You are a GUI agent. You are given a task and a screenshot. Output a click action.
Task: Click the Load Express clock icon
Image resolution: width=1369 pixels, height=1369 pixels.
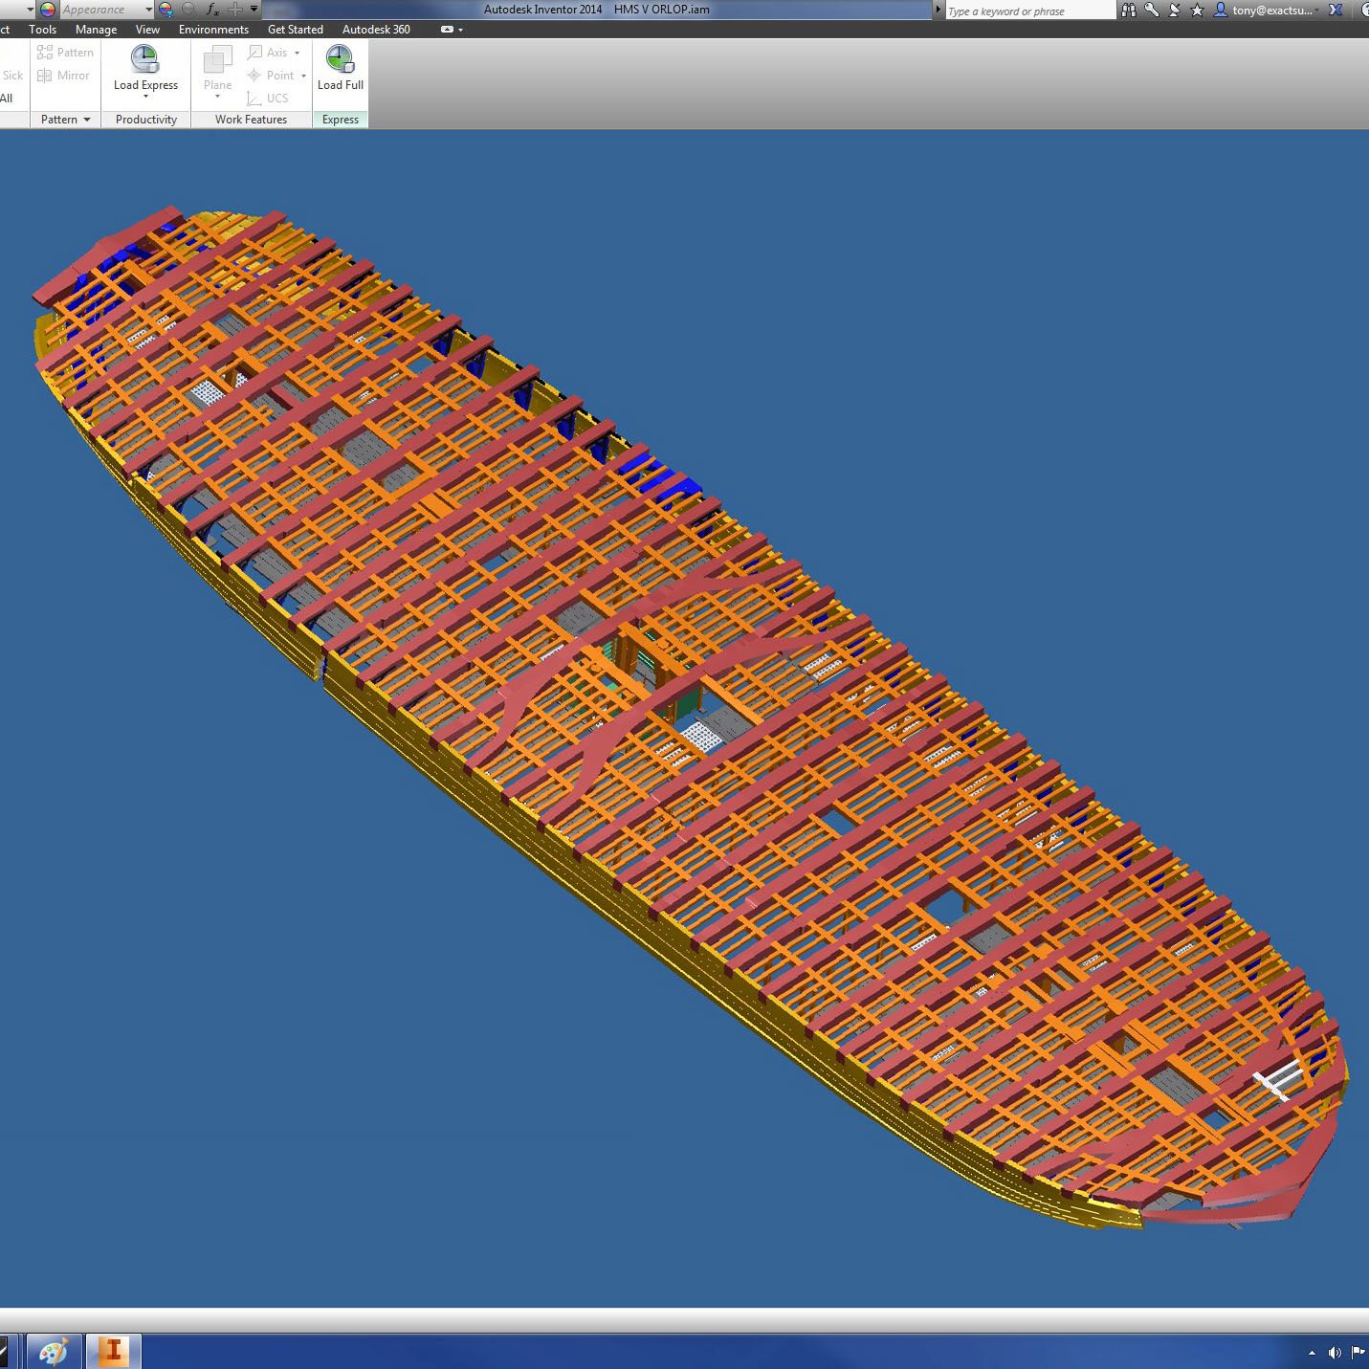pyautogui.click(x=145, y=59)
